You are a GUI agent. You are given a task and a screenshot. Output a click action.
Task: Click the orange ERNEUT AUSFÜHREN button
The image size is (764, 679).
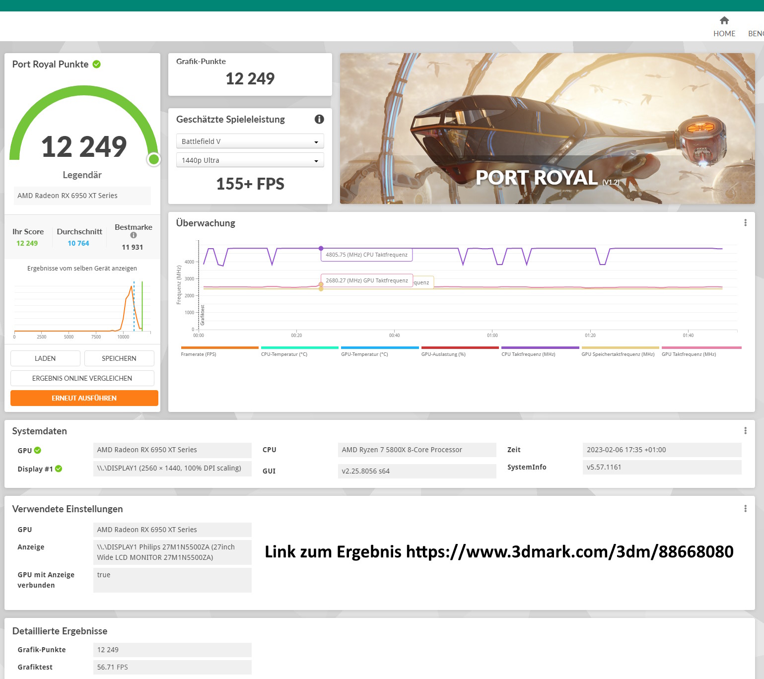pos(84,398)
